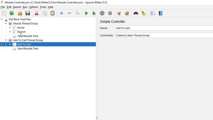Select the Search controller in tree
The height and width of the screenshot is (120, 213).
(x=21, y=32)
